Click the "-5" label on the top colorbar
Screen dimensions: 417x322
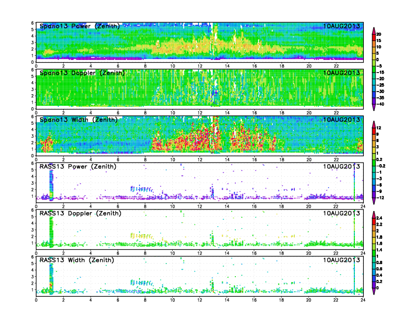(x=379, y=66)
